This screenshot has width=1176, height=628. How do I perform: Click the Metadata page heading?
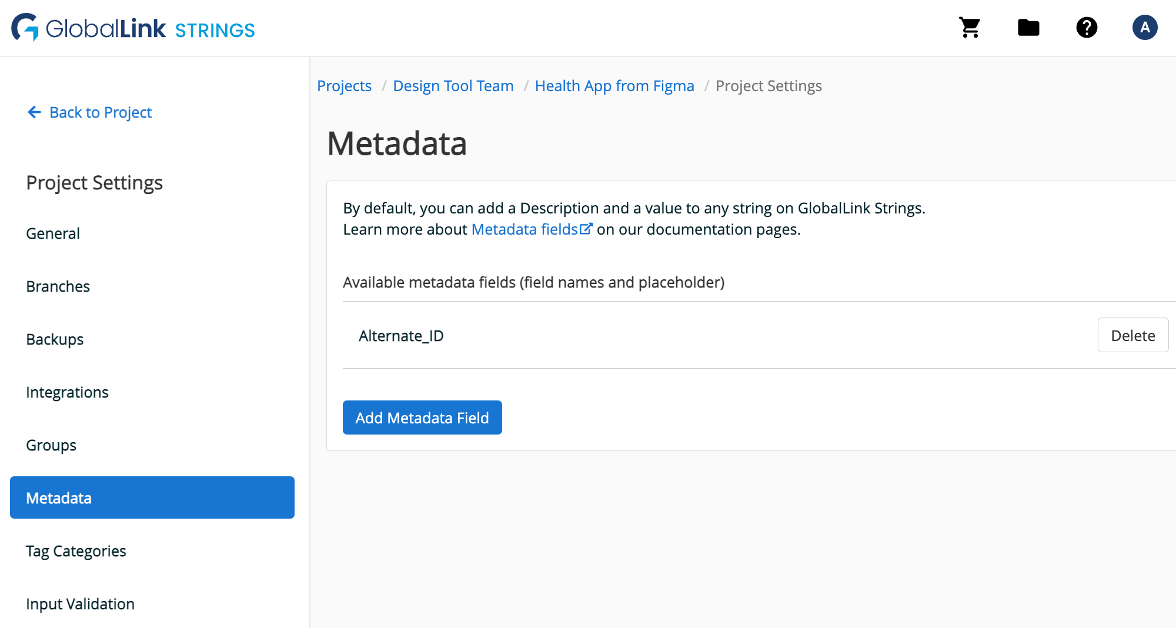(397, 143)
